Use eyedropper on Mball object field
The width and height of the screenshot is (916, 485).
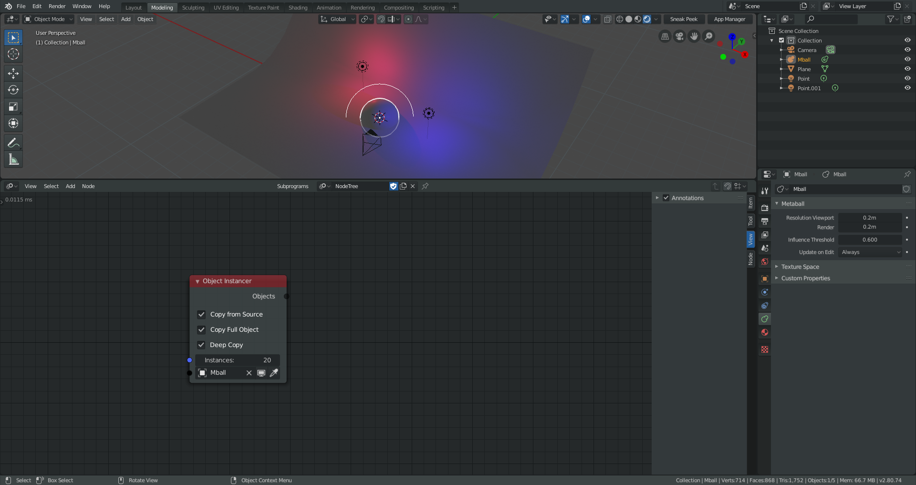(274, 373)
